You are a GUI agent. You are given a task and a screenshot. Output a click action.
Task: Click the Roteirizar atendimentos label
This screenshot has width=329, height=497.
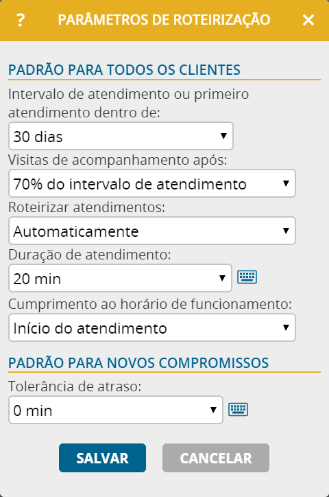[86, 207]
